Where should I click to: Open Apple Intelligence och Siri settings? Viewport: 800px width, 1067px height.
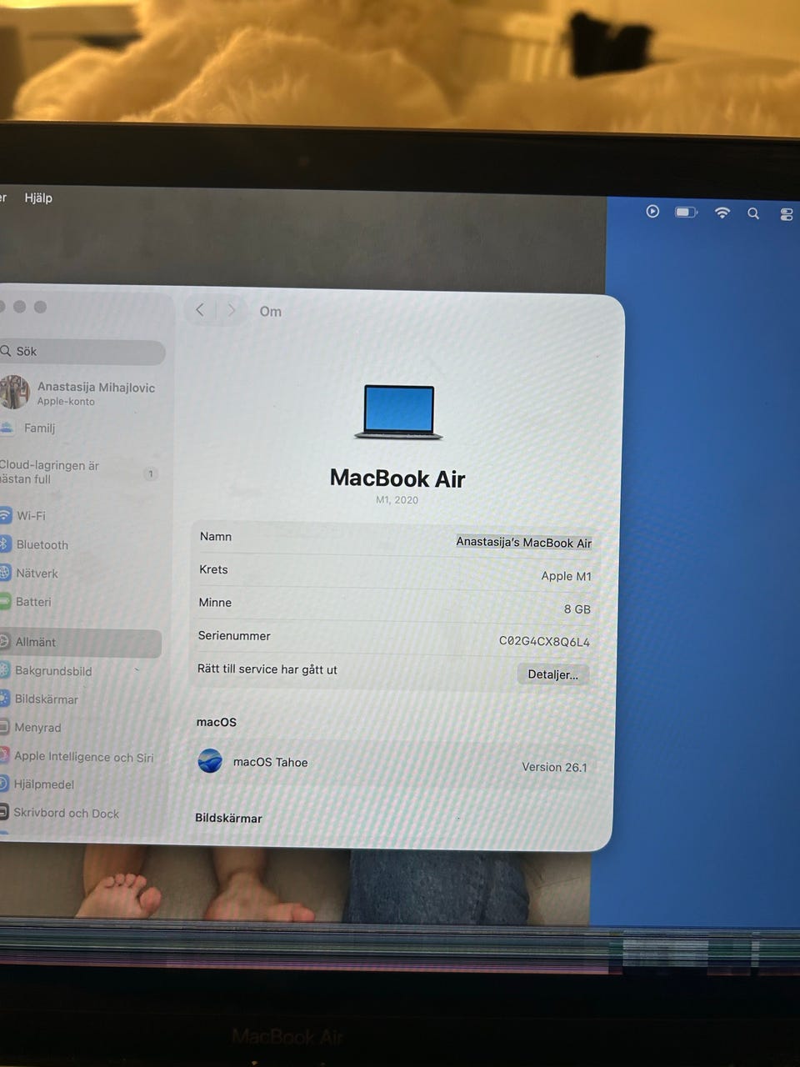[x=83, y=757]
